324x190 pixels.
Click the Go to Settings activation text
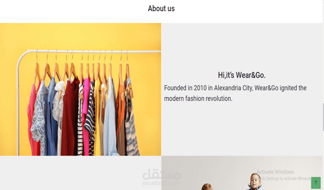coord(284,178)
